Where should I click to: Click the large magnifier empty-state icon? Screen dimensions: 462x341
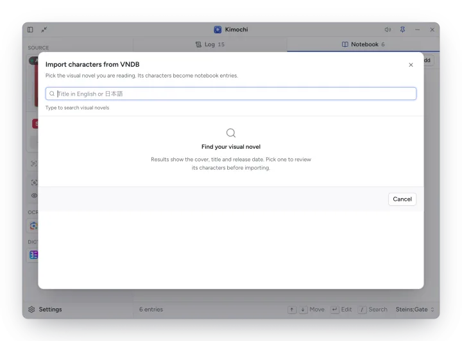(x=231, y=133)
